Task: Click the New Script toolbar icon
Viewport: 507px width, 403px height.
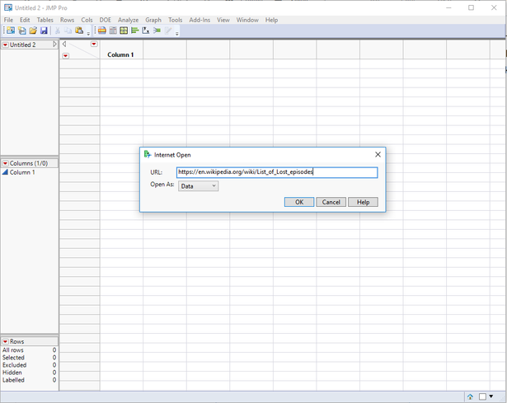Action: [x=22, y=30]
